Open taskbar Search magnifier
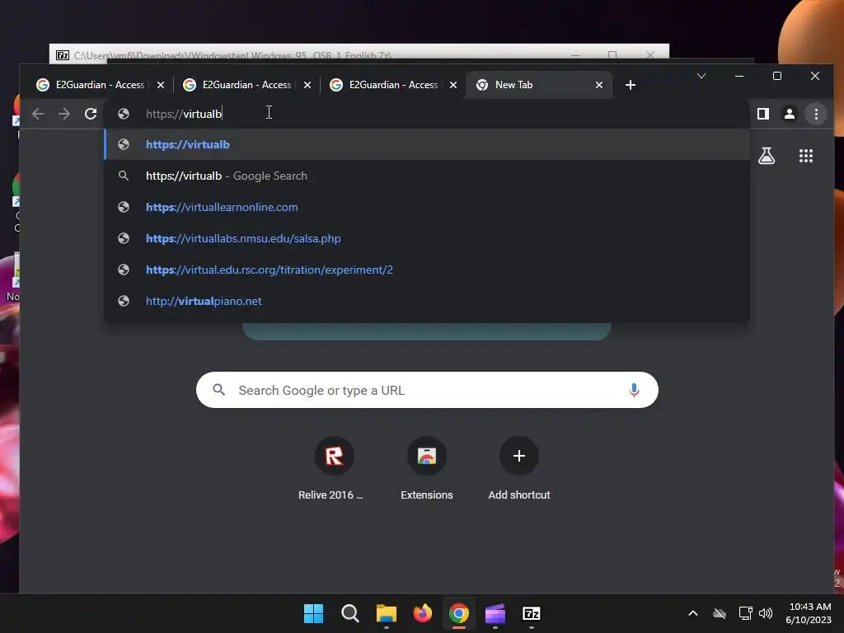Image resolution: width=844 pixels, height=633 pixels. click(349, 613)
